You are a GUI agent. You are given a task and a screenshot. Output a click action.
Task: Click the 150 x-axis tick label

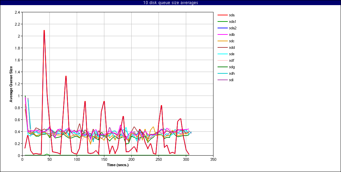[104, 159]
